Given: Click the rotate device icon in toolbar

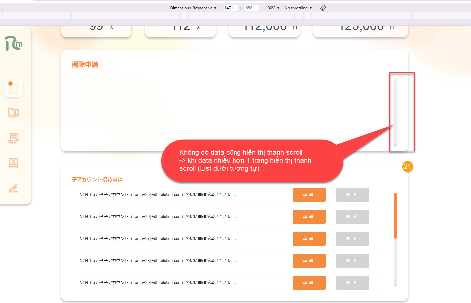Looking at the screenshot, I should (323, 8).
